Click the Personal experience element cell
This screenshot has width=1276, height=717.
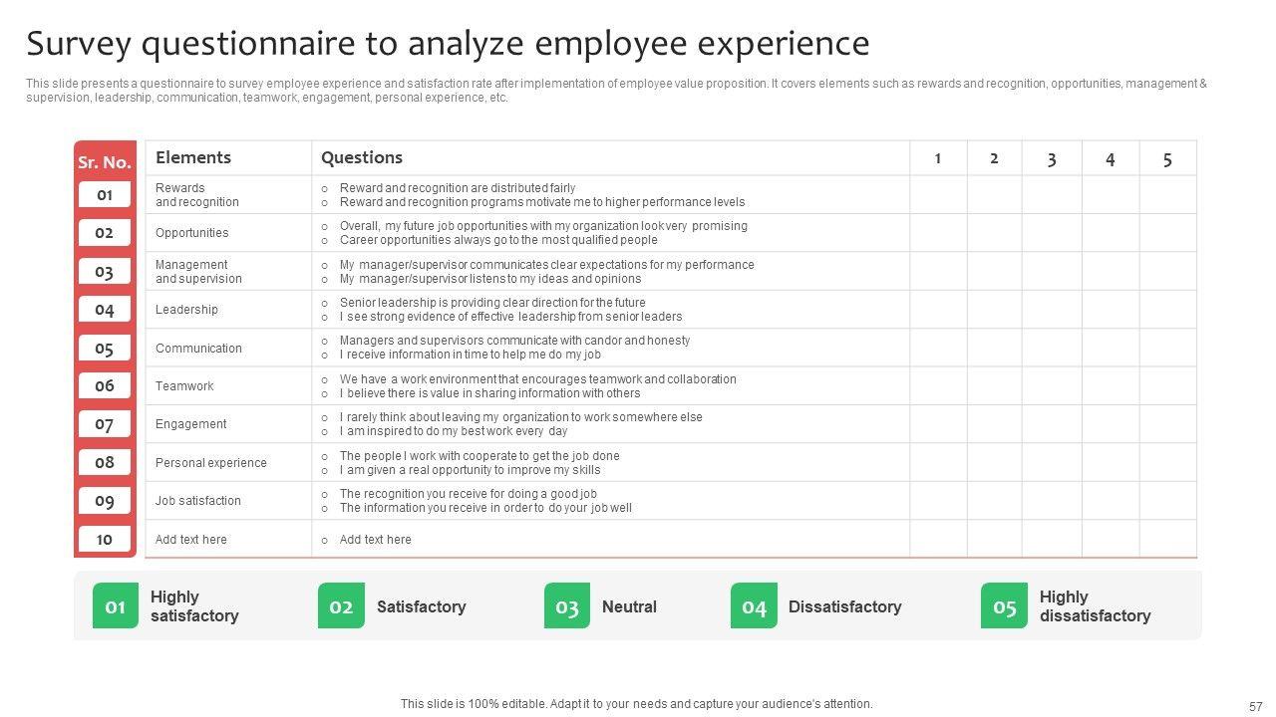click(x=211, y=463)
